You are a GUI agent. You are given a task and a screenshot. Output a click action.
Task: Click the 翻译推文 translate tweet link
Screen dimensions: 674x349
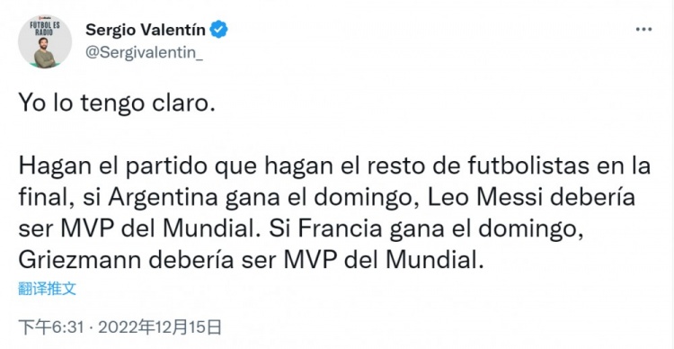[48, 289]
